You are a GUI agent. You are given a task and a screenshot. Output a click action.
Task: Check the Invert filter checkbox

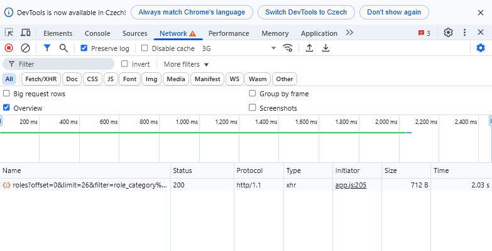(124, 64)
